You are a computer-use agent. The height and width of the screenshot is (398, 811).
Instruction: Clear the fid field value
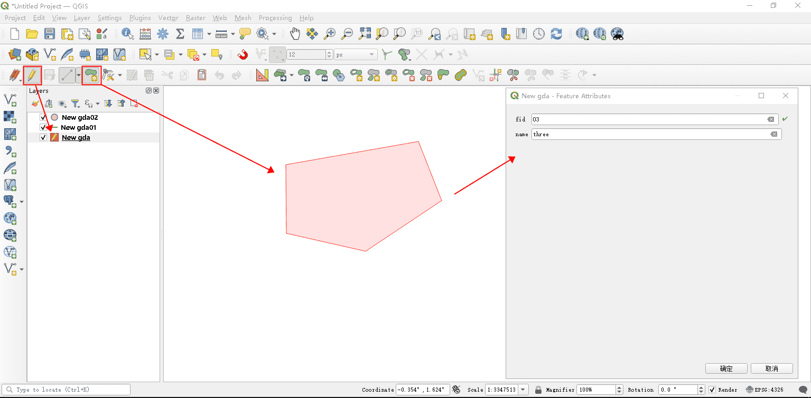(771, 119)
